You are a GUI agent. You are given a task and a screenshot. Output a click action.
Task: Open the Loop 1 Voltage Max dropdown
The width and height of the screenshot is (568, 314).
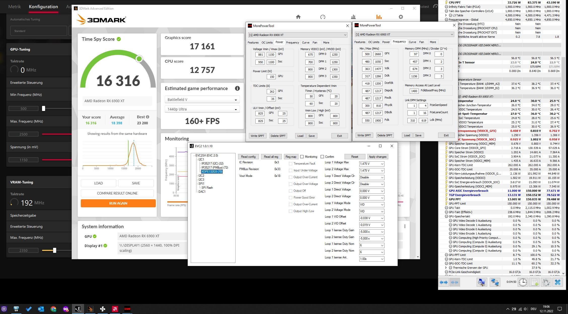pos(372,164)
